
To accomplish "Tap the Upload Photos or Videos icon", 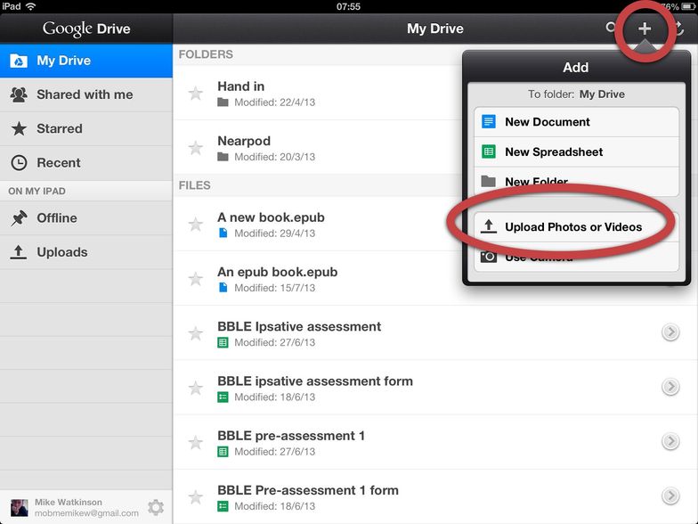I will (x=488, y=227).
